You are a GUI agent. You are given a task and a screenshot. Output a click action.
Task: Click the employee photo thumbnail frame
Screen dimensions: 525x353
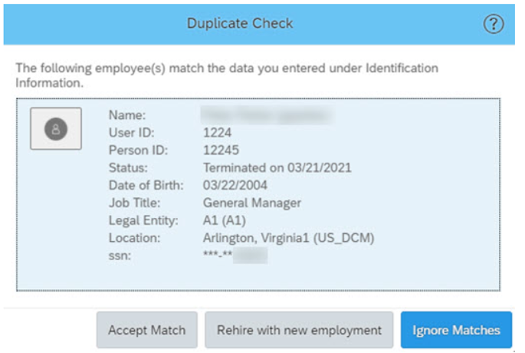tap(56, 128)
